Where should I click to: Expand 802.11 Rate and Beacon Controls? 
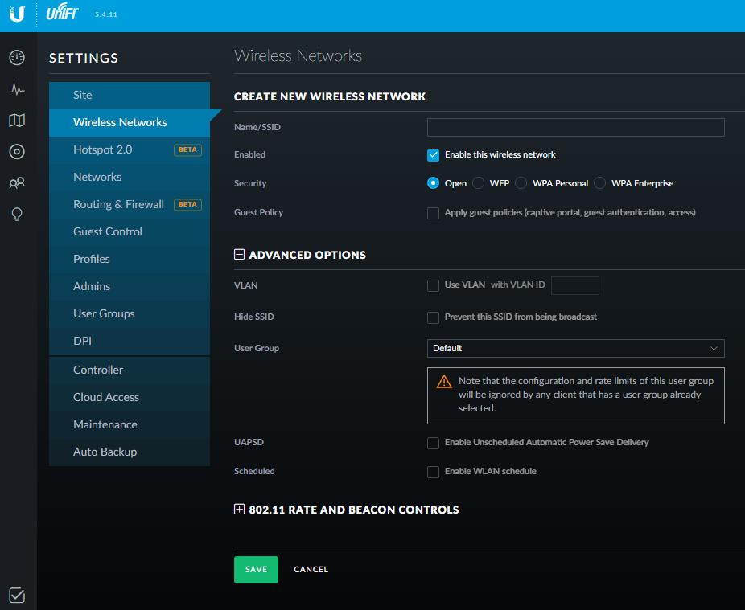[x=239, y=510]
